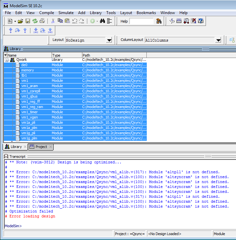The height and width of the screenshot is (240, 236).
Task: Click the help search icon beside Help field
Action: point(159,21)
